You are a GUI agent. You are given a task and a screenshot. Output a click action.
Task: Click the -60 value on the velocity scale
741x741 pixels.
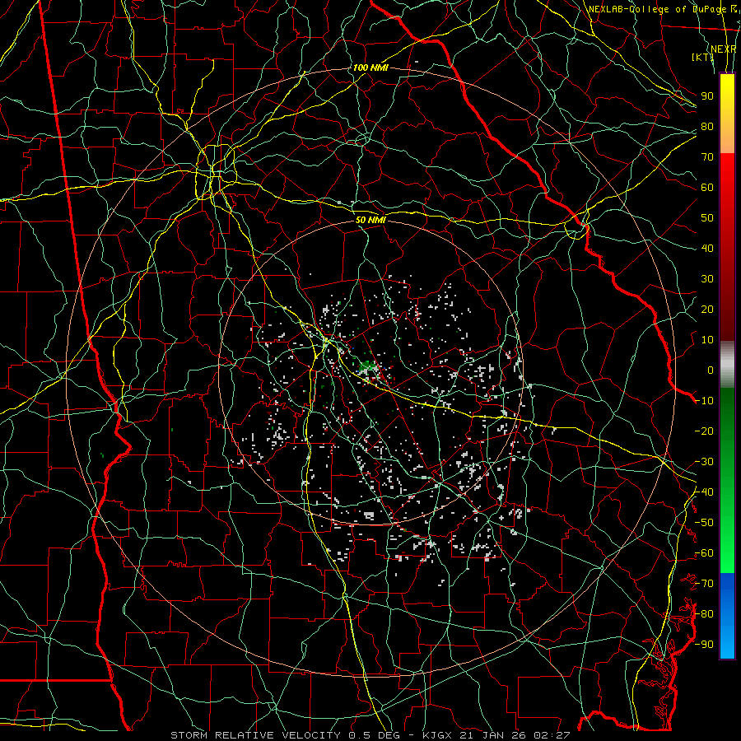[x=704, y=553]
